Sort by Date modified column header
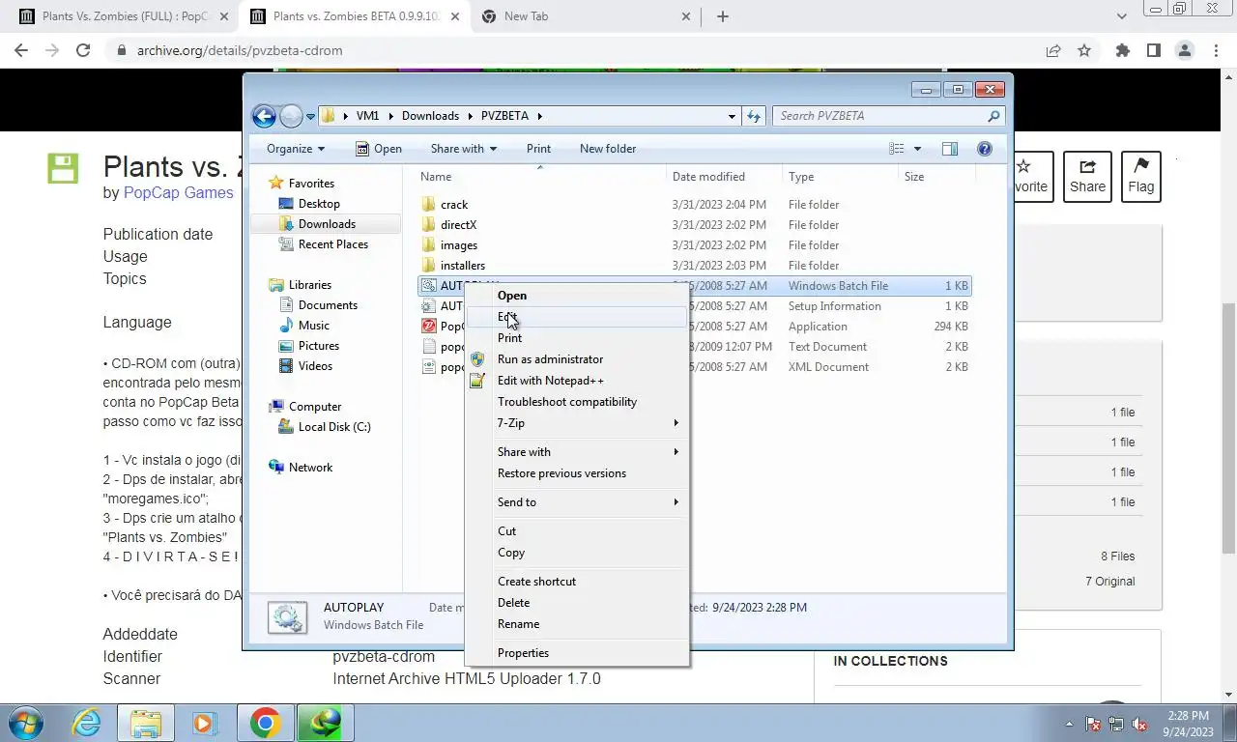The width and height of the screenshot is (1237, 742). click(x=725, y=177)
